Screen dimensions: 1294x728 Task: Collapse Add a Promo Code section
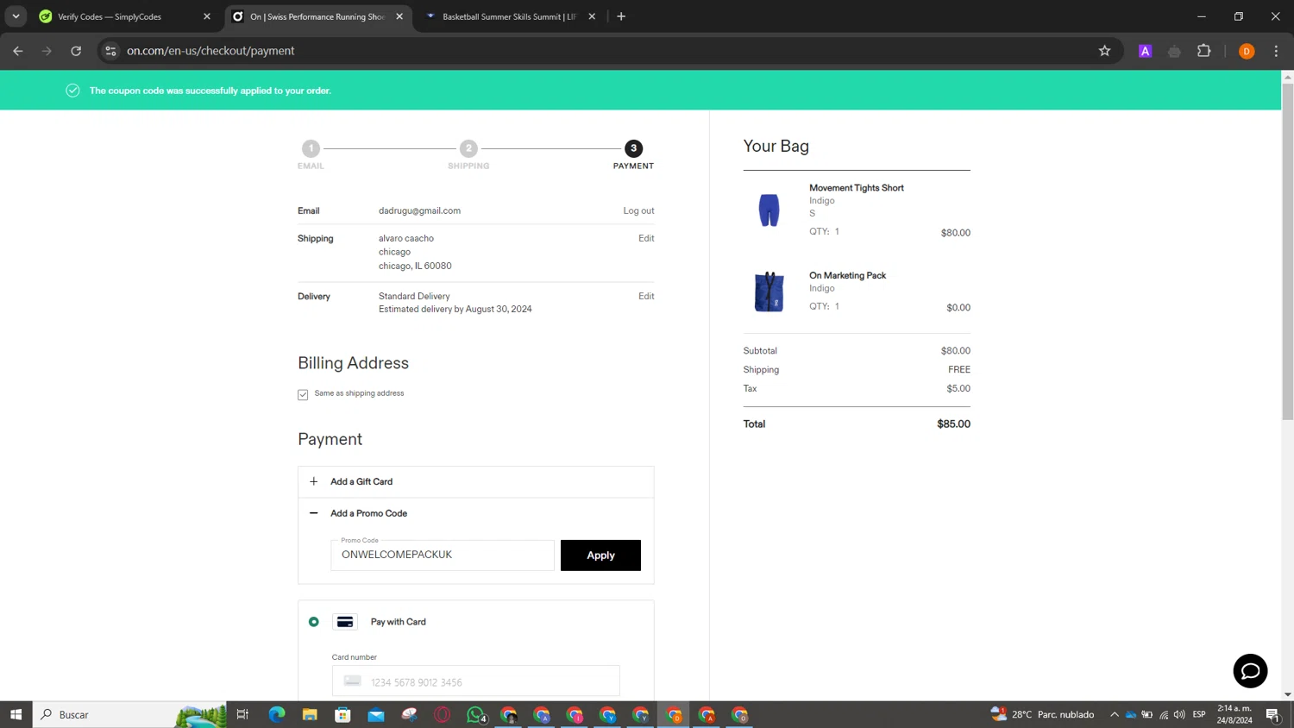click(x=475, y=513)
